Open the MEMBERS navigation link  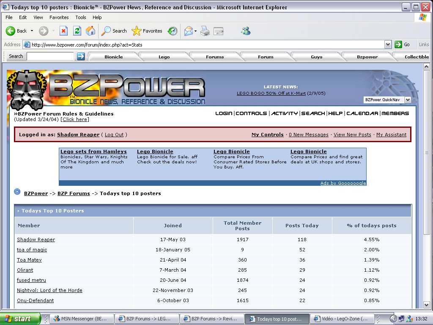point(395,113)
